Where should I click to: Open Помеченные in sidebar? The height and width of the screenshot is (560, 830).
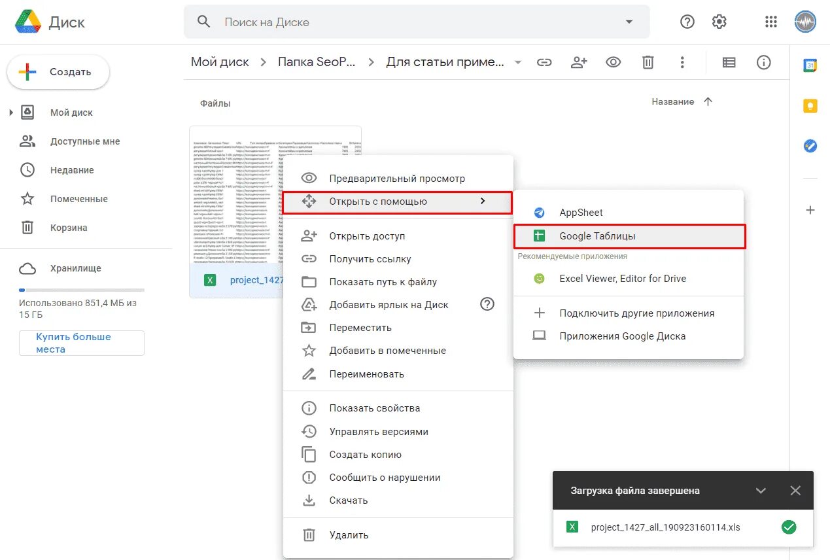click(x=79, y=199)
